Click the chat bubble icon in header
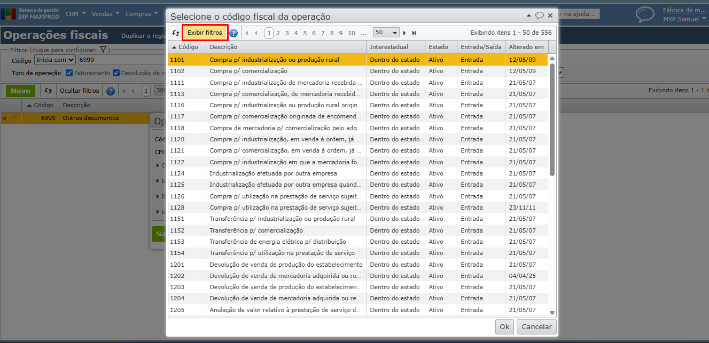This screenshot has height=343, width=709. pyautogui.click(x=645, y=14)
